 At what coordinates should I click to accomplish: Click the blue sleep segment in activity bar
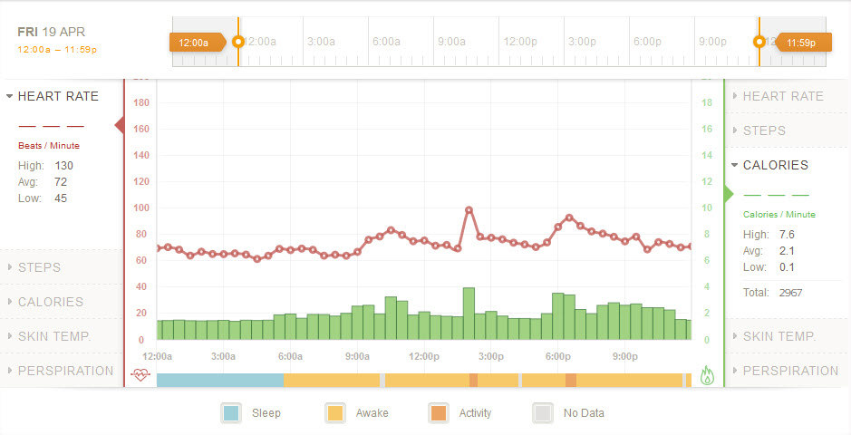pyautogui.click(x=219, y=380)
